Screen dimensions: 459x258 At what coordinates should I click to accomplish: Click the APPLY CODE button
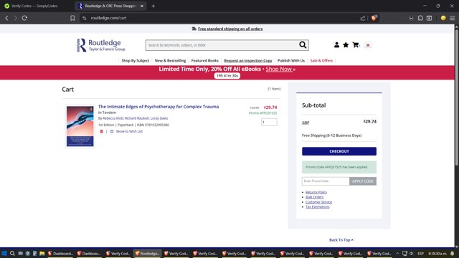click(363, 181)
